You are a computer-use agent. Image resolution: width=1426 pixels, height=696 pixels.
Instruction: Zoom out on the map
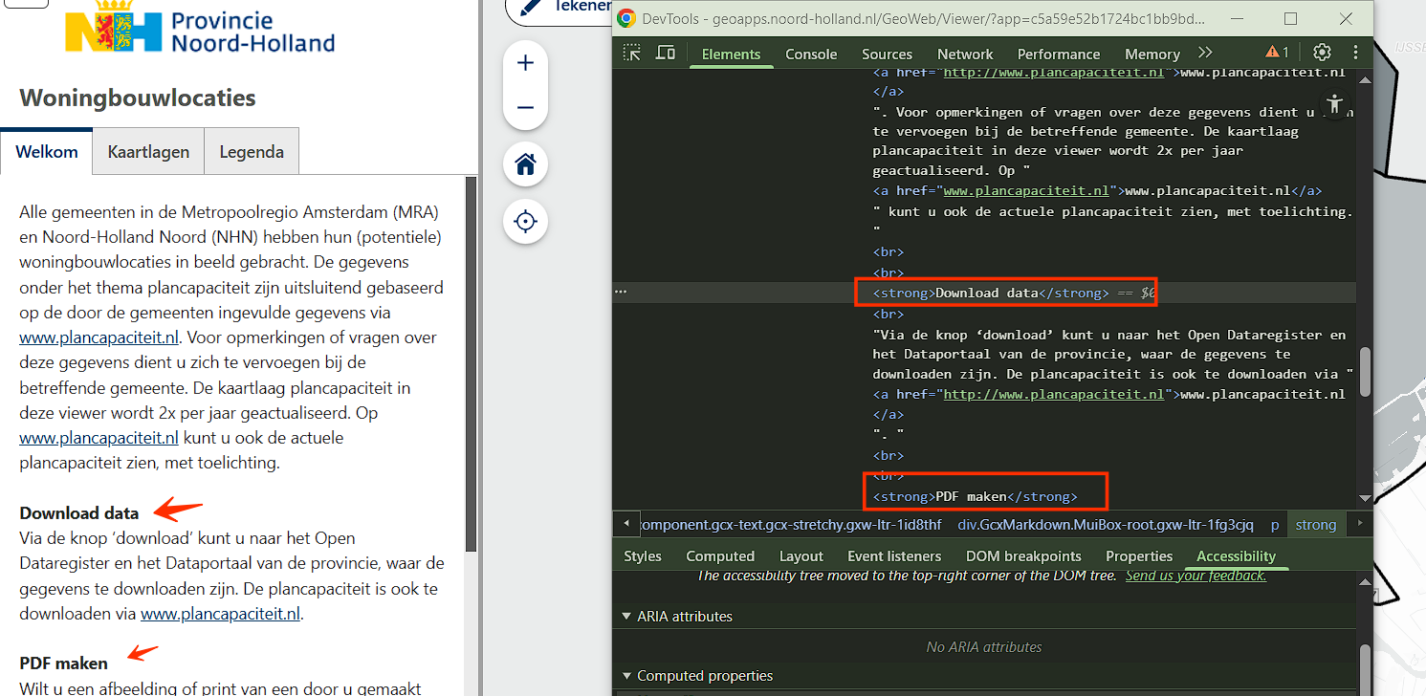525,107
